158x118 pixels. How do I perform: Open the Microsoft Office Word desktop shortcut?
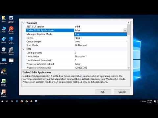[x=11, y=19]
